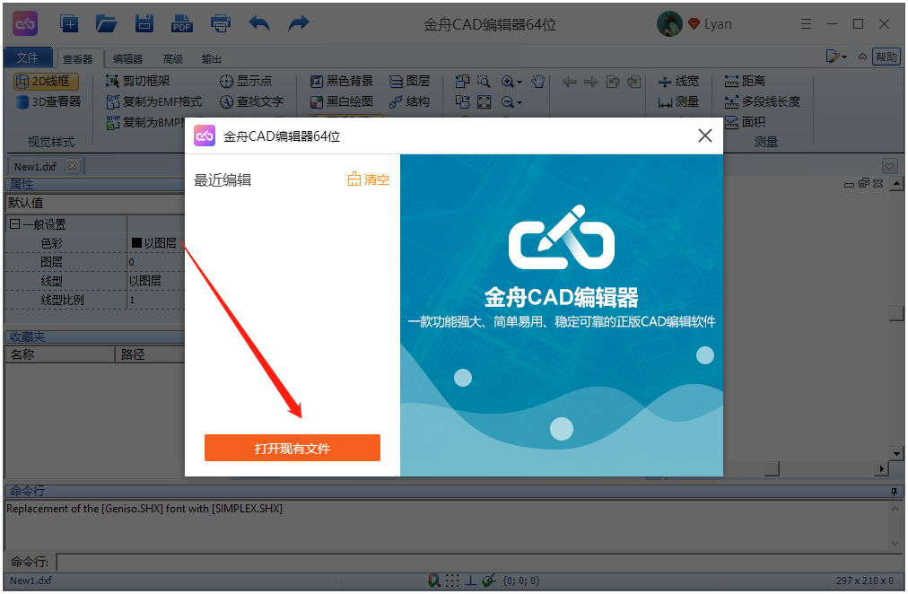Screen dimensions: 908x594
Task: Click the 距离 distance measure tool
Action: coord(745,81)
